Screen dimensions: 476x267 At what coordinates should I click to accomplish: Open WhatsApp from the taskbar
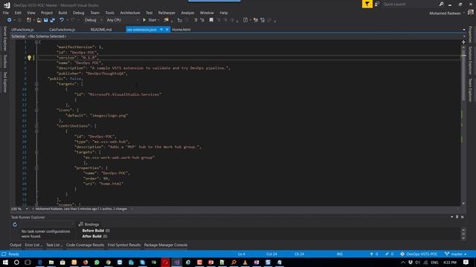coord(97,262)
